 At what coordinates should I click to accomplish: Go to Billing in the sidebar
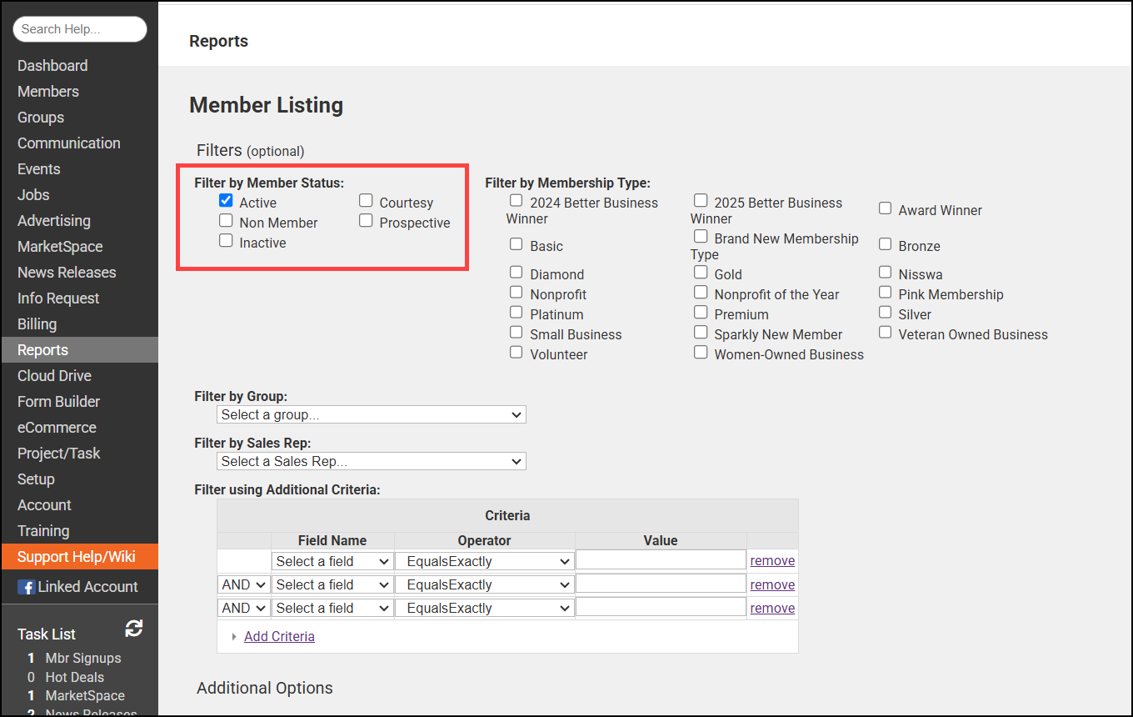pos(37,324)
